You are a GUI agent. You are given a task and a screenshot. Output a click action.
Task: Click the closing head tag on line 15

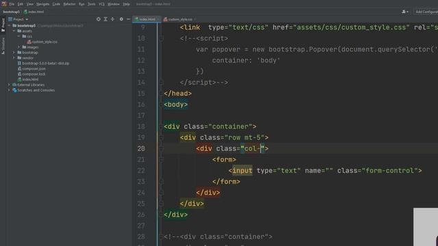coord(178,94)
